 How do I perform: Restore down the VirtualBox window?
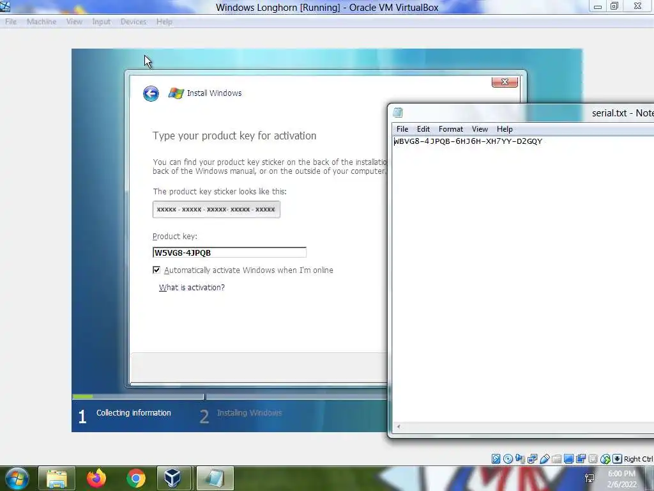pos(614,6)
